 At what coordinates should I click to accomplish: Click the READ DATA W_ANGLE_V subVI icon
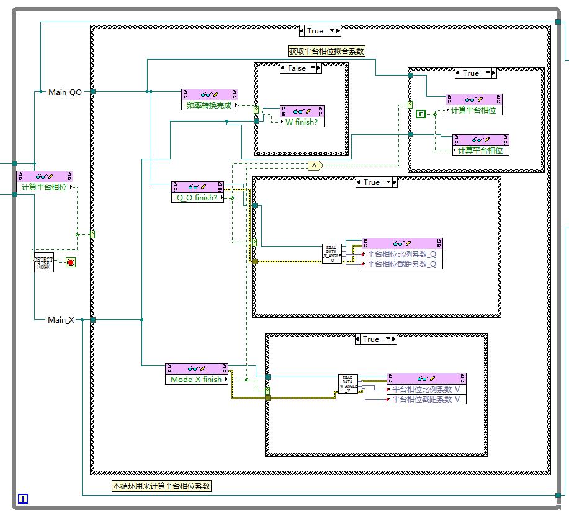348,385
